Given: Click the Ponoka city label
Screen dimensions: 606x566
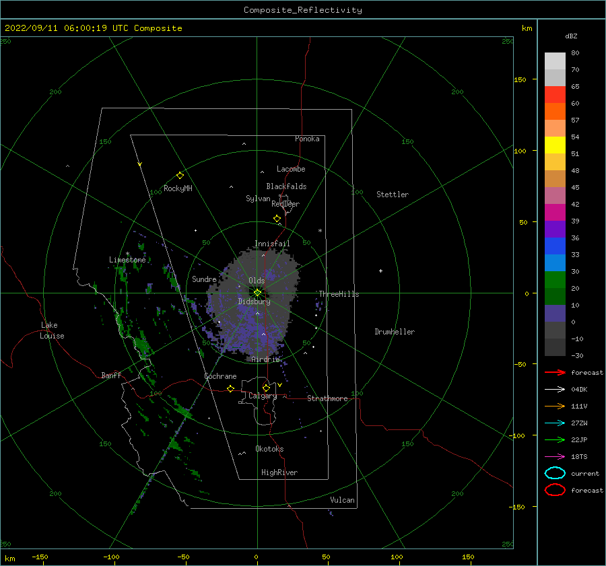Looking at the screenshot, I should (307, 139).
